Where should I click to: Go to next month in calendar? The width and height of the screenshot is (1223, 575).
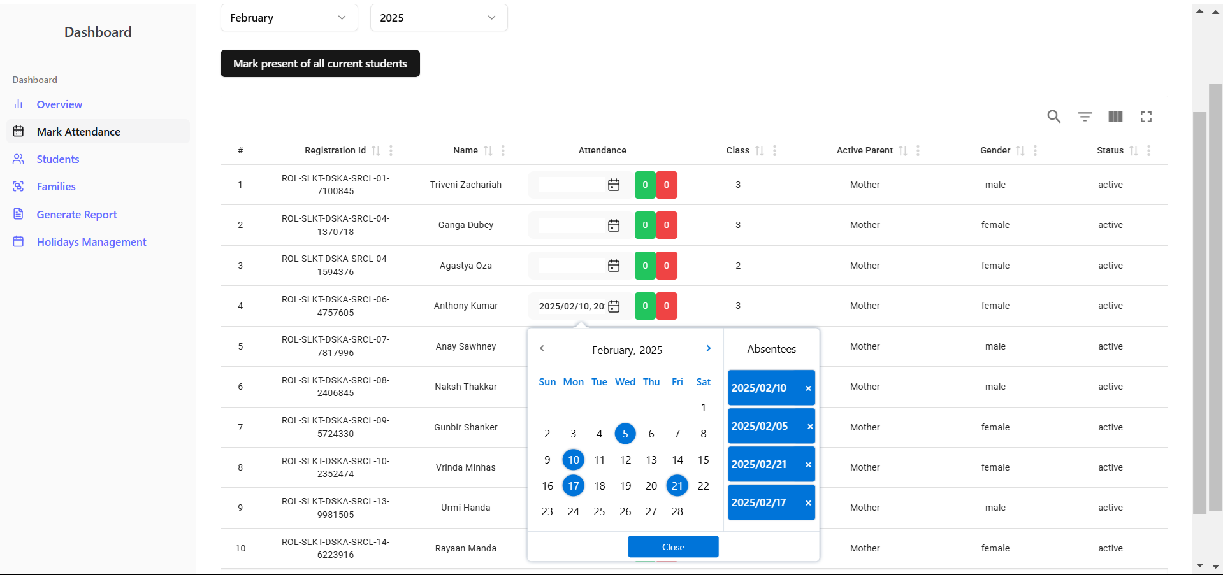point(708,348)
